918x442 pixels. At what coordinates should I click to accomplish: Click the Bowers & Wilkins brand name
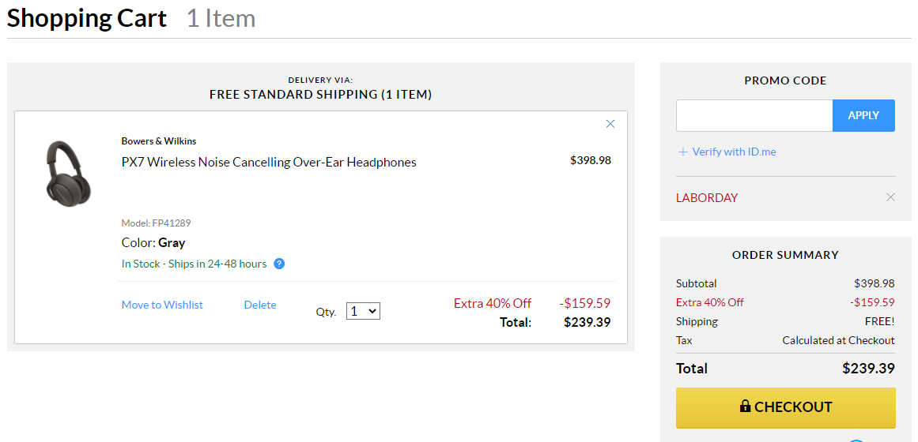159,141
